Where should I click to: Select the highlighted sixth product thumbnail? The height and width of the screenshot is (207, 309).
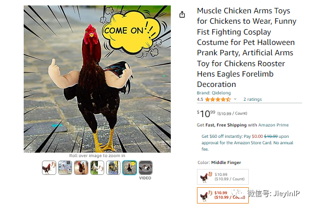click(x=129, y=168)
